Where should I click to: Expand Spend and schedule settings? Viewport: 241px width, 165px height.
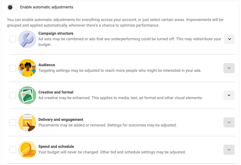coord(229,150)
